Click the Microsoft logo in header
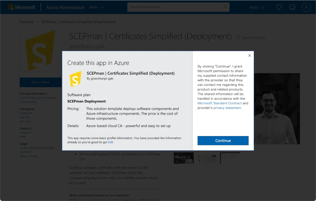Image resolution: width=316 pixels, height=201 pixels. point(21,7)
